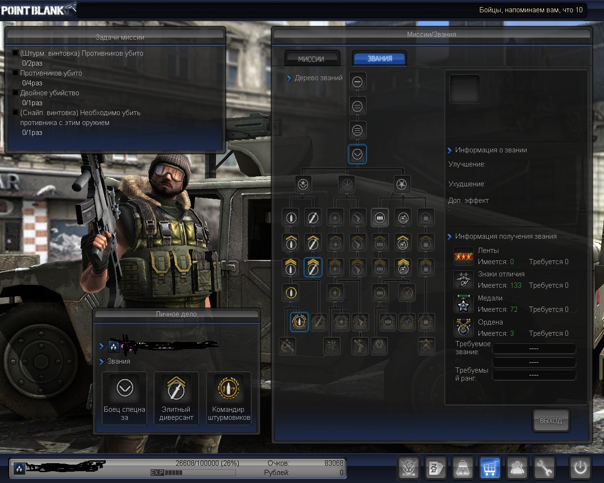The height and width of the screenshot is (483, 604).
Task: Toggle checkbox for assault rifle kills task
Action: pos(15,53)
